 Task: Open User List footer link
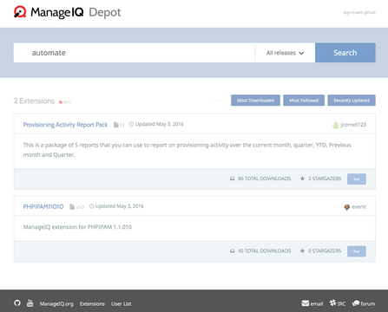[122, 304]
